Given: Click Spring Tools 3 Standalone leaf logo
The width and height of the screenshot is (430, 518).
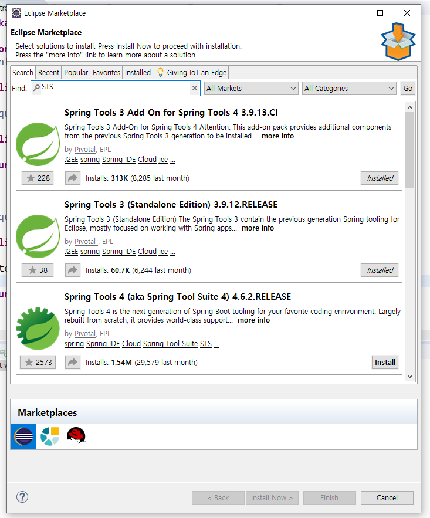Looking at the screenshot, I should (x=38, y=236).
